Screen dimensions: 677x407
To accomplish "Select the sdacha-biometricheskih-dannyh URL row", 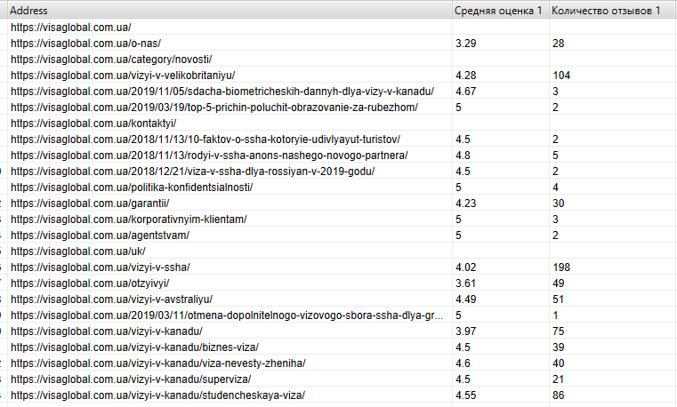I will tap(222, 92).
